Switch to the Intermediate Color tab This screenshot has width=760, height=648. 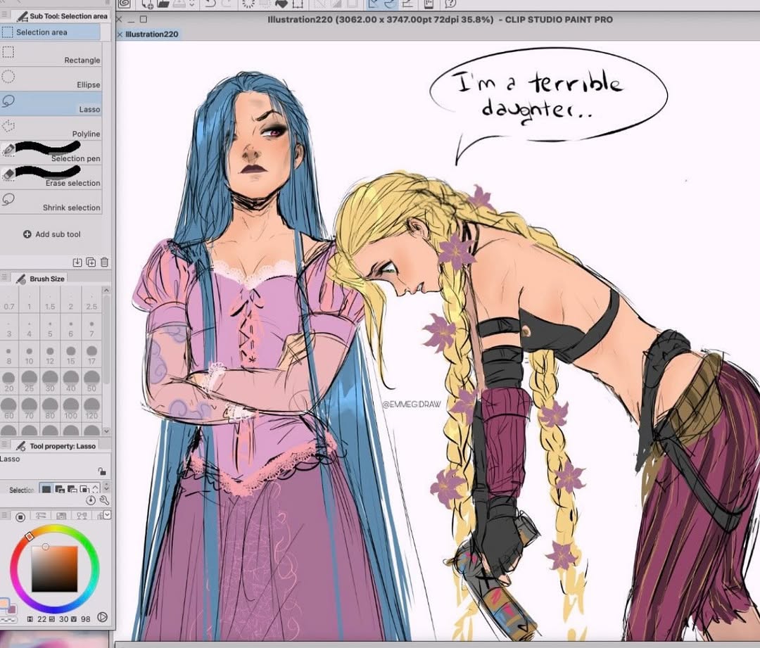pyautogui.click(x=82, y=516)
